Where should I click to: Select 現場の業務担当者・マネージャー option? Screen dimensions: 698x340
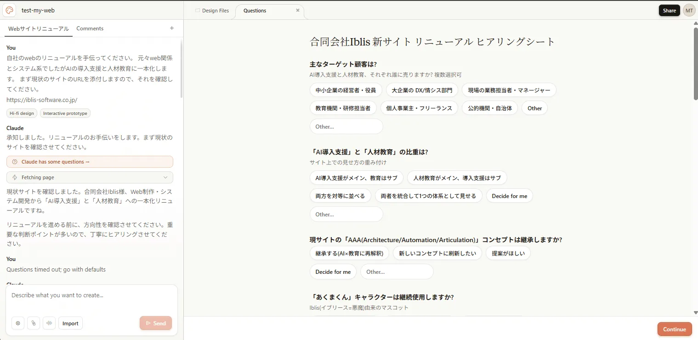coord(509,90)
